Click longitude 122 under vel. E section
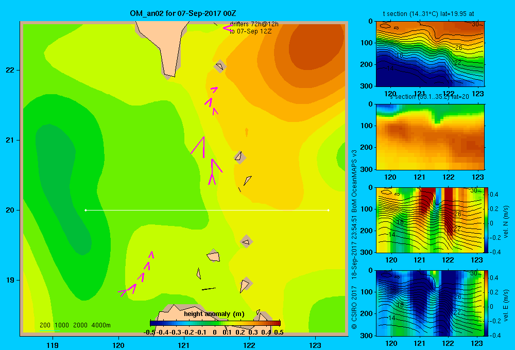Image resolution: width=515 pixels, height=350 pixels. [448, 343]
